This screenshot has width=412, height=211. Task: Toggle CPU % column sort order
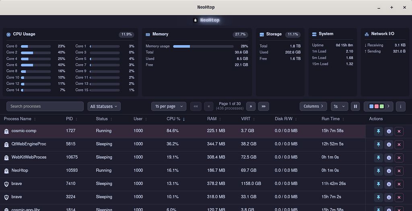pyautogui.click(x=175, y=119)
